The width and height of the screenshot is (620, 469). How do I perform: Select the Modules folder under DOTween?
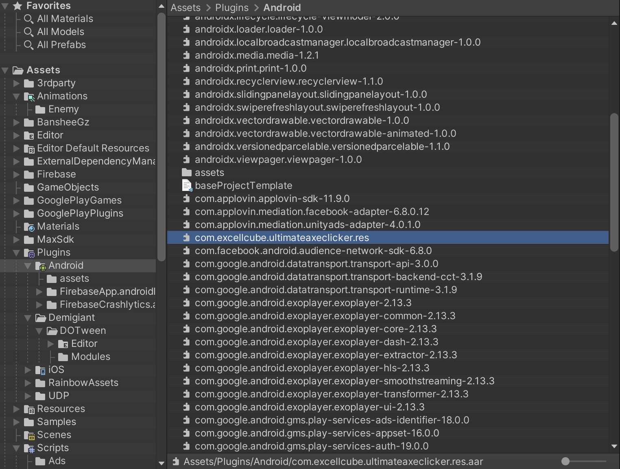point(91,357)
